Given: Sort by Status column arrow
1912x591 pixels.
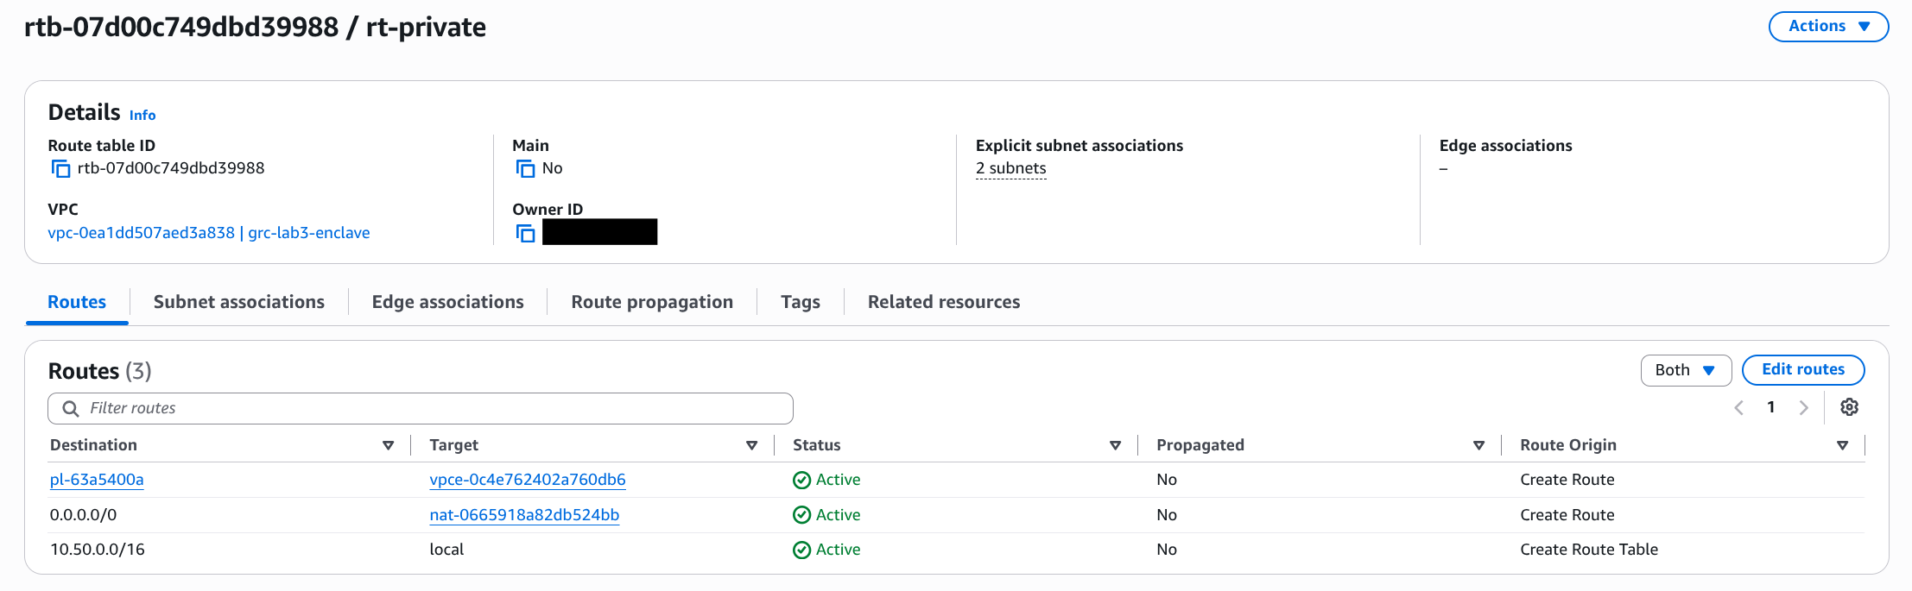Looking at the screenshot, I should point(1115,445).
